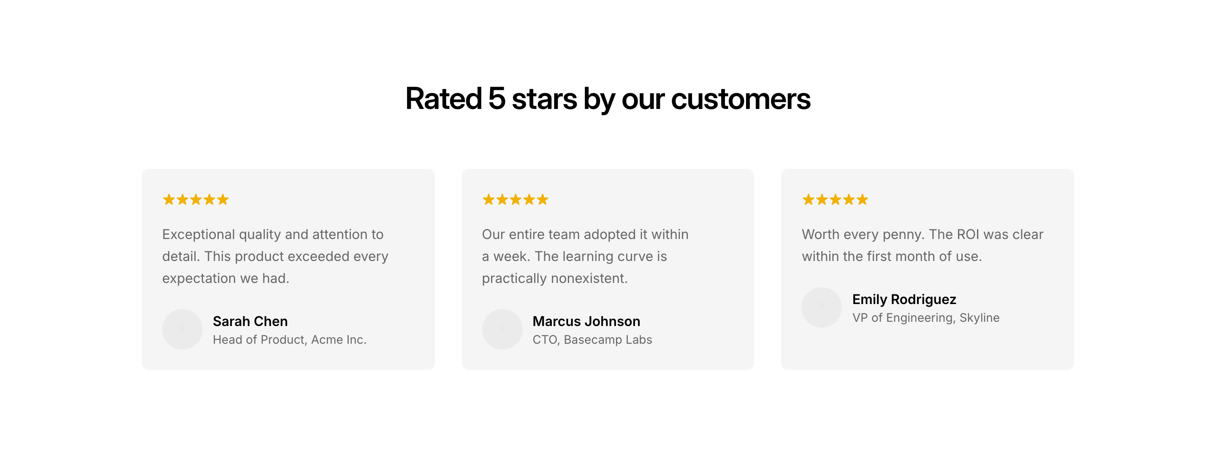The height and width of the screenshot is (451, 1216).
Task: Click "Head of Product, Acme Inc." subtitle
Action: (x=289, y=340)
